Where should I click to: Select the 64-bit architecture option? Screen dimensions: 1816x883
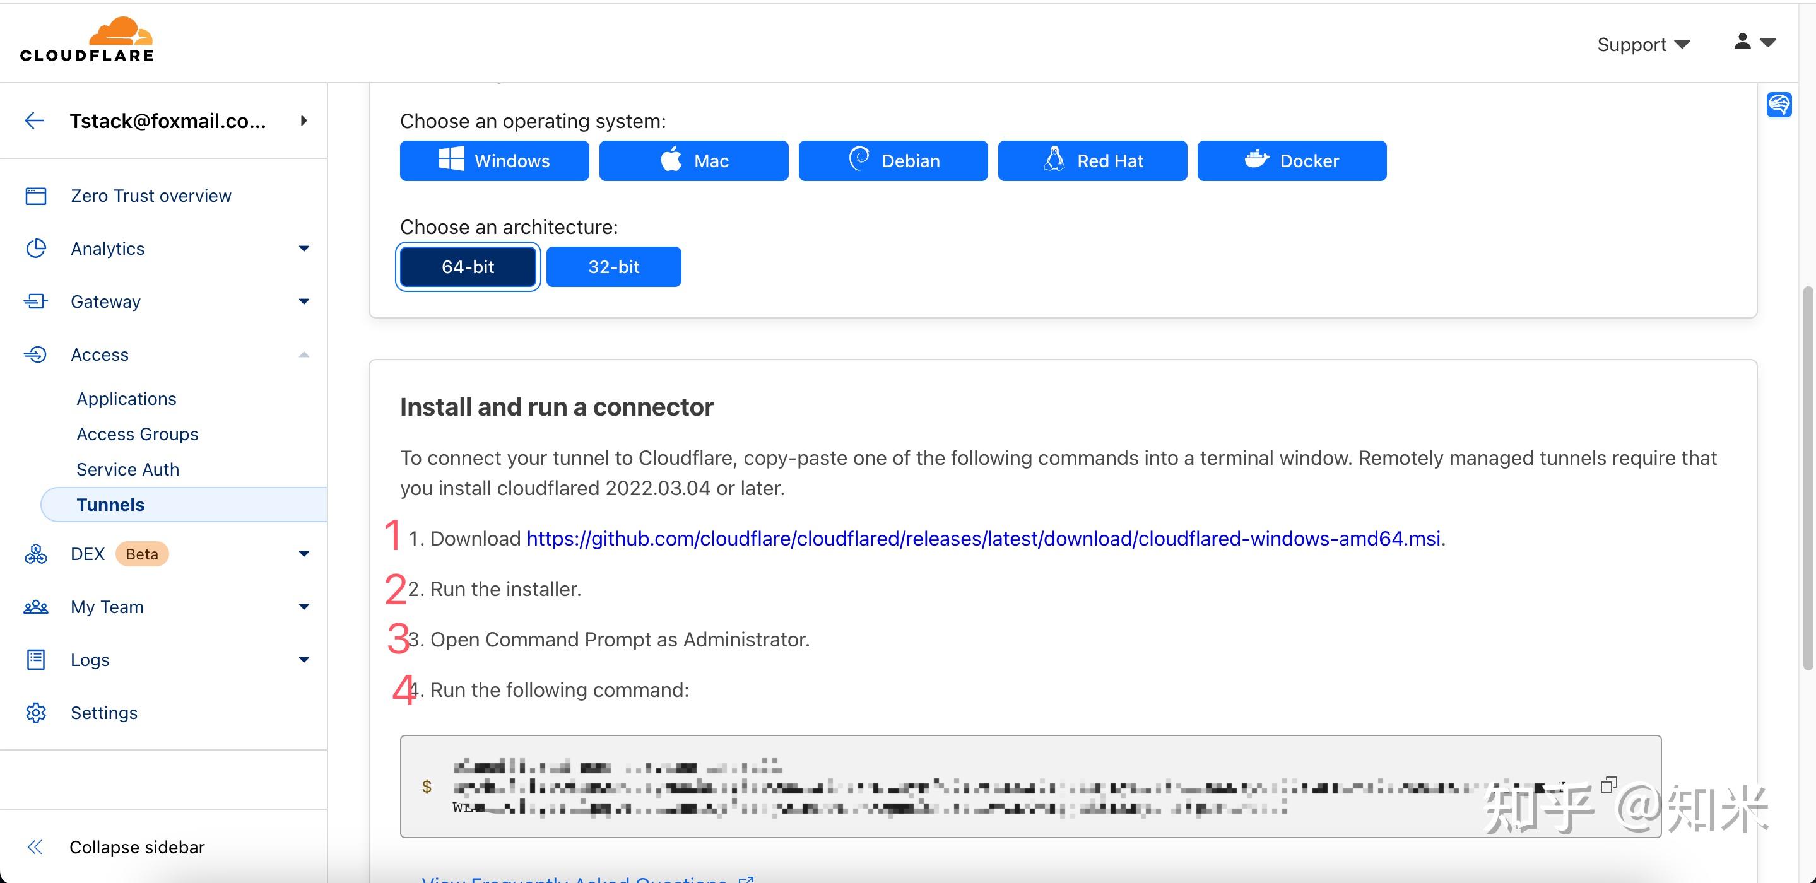(468, 267)
